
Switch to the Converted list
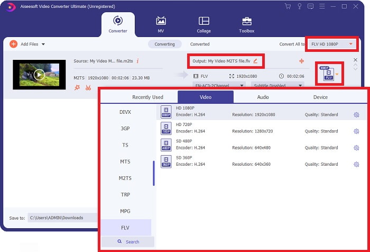tap(200, 44)
